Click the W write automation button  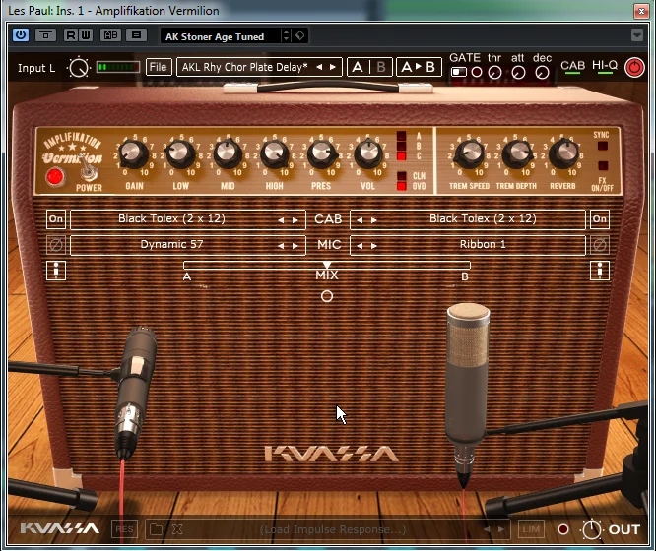tap(85, 35)
